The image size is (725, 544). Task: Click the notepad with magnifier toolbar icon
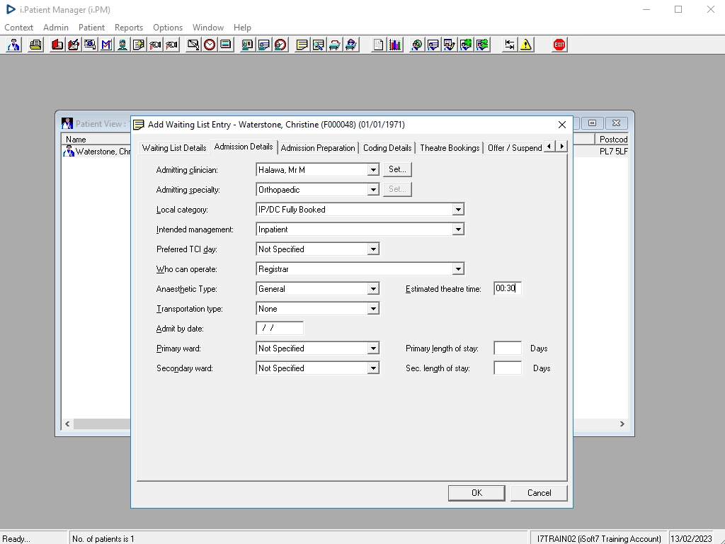(318, 45)
